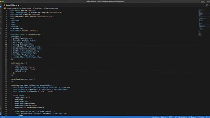The height and width of the screenshot is (118, 210).
Task: Click 'accessibilityLabel={name}' code line
Action: (x=25, y=104)
